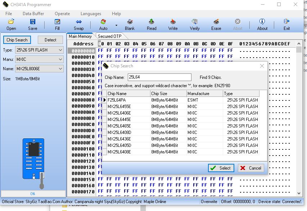The width and height of the screenshot is (307, 211).
Task: Click the Blank check toolbar icon
Action: coord(130,24)
